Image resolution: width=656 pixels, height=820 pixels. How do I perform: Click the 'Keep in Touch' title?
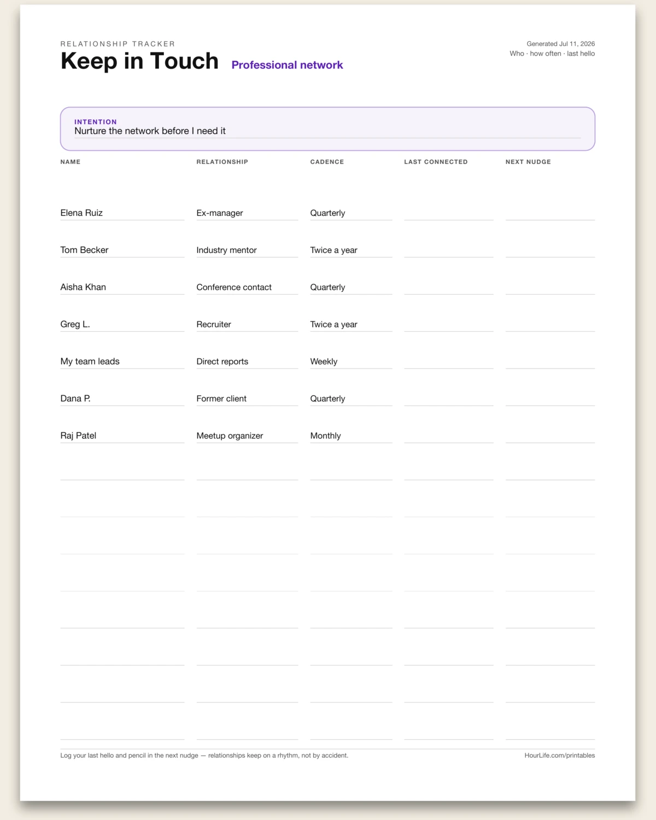(139, 61)
